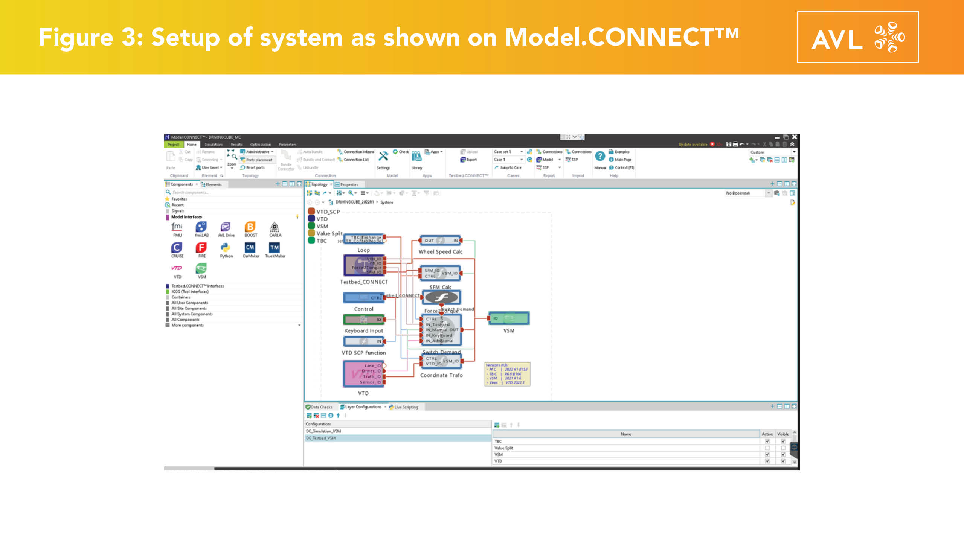
Task: Enable Active checkbox for Value Split
Action: point(767,448)
